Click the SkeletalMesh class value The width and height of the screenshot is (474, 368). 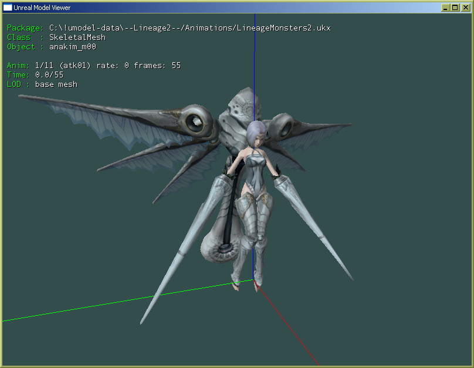[x=77, y=37]
